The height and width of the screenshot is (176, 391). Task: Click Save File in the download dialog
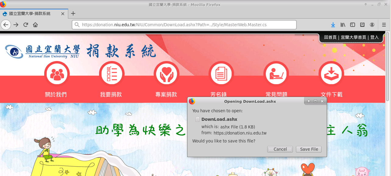[x=309, y=149]
